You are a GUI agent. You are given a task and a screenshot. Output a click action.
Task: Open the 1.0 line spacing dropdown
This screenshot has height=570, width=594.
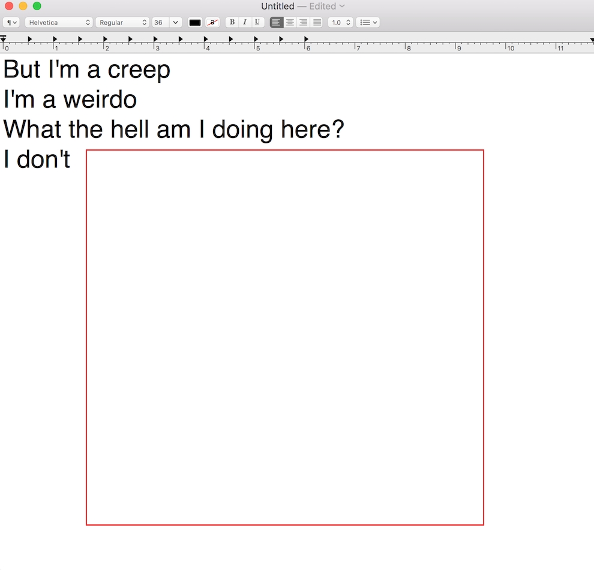click(x=341, y=22)
